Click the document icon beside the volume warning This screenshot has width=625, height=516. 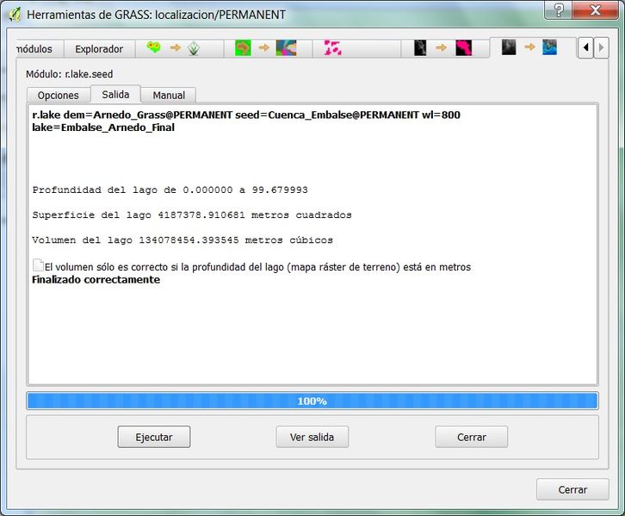click(x=37, y=266)
